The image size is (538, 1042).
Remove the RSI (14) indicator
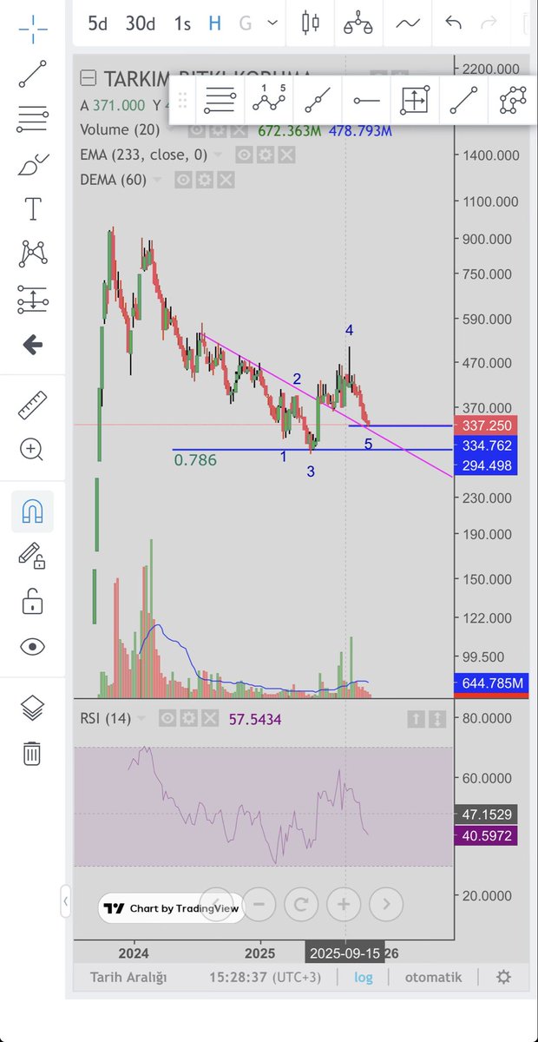coord(210,719)
